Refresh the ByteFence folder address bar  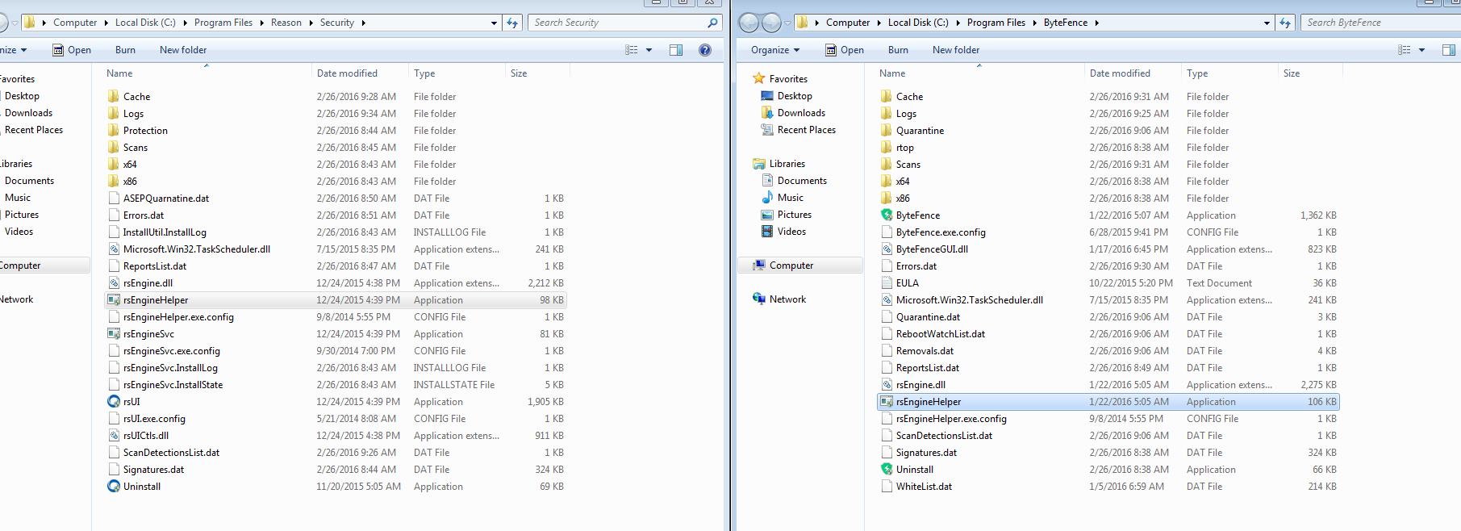tap(1285, 23)
